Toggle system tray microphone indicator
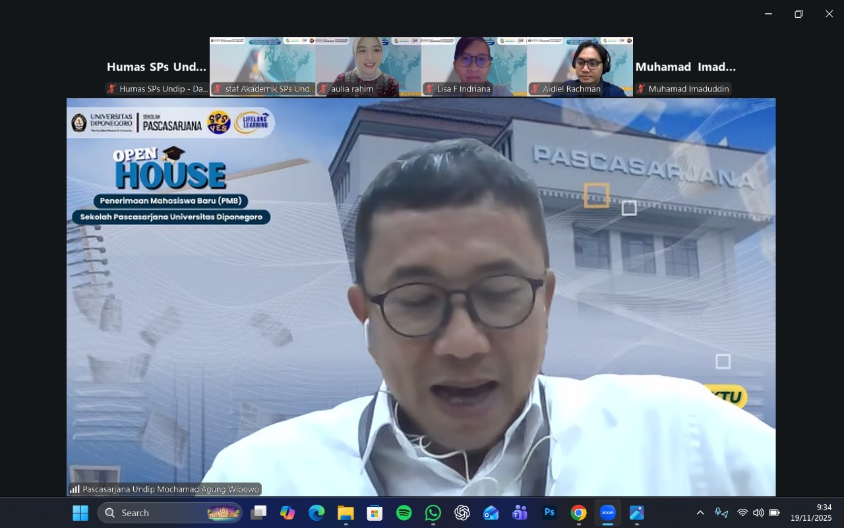The width and height of the screenshot is (844, 528). 721,513
